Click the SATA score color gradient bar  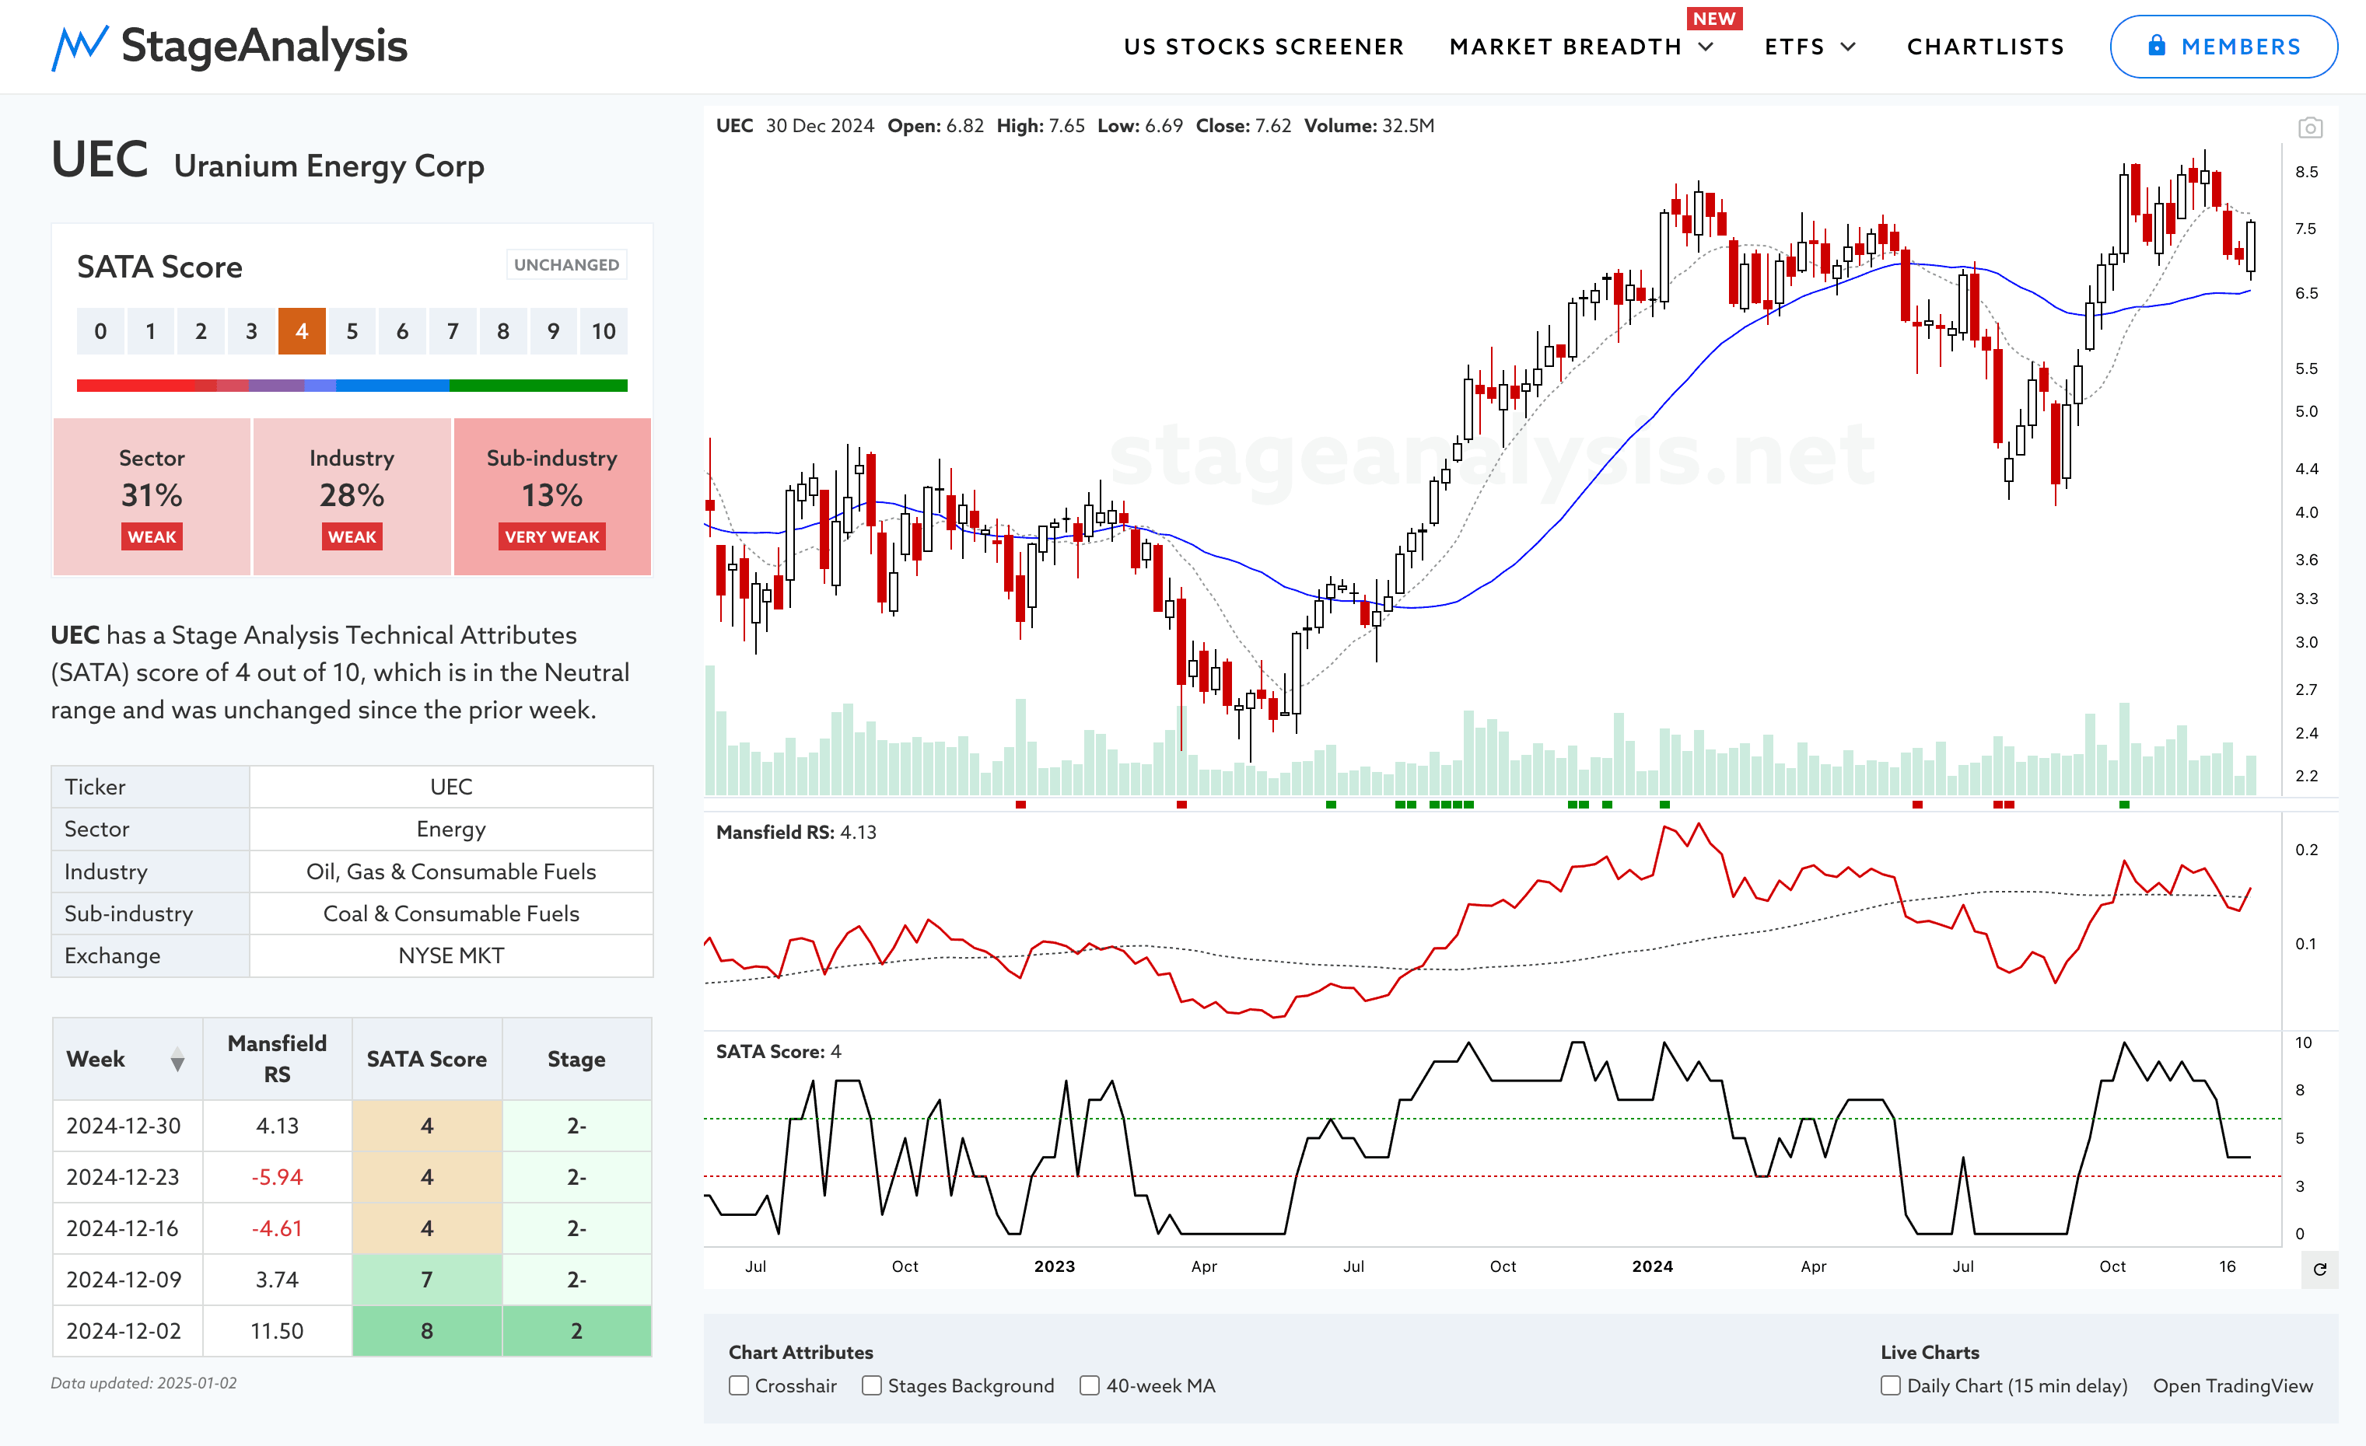(352, 385)
